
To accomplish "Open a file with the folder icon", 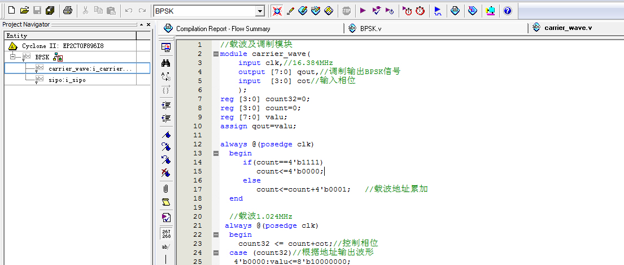I will [24, 11].
